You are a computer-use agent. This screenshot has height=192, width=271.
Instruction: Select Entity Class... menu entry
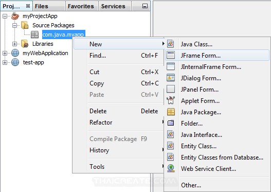[x=217, y=146]
